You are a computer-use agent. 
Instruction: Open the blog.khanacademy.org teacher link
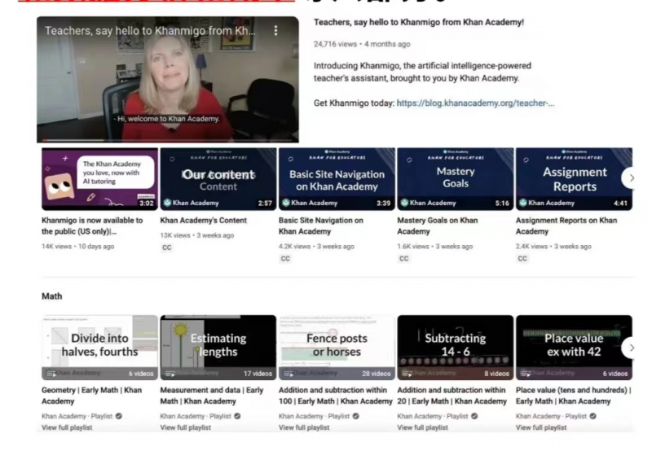(x=475, y=103)
